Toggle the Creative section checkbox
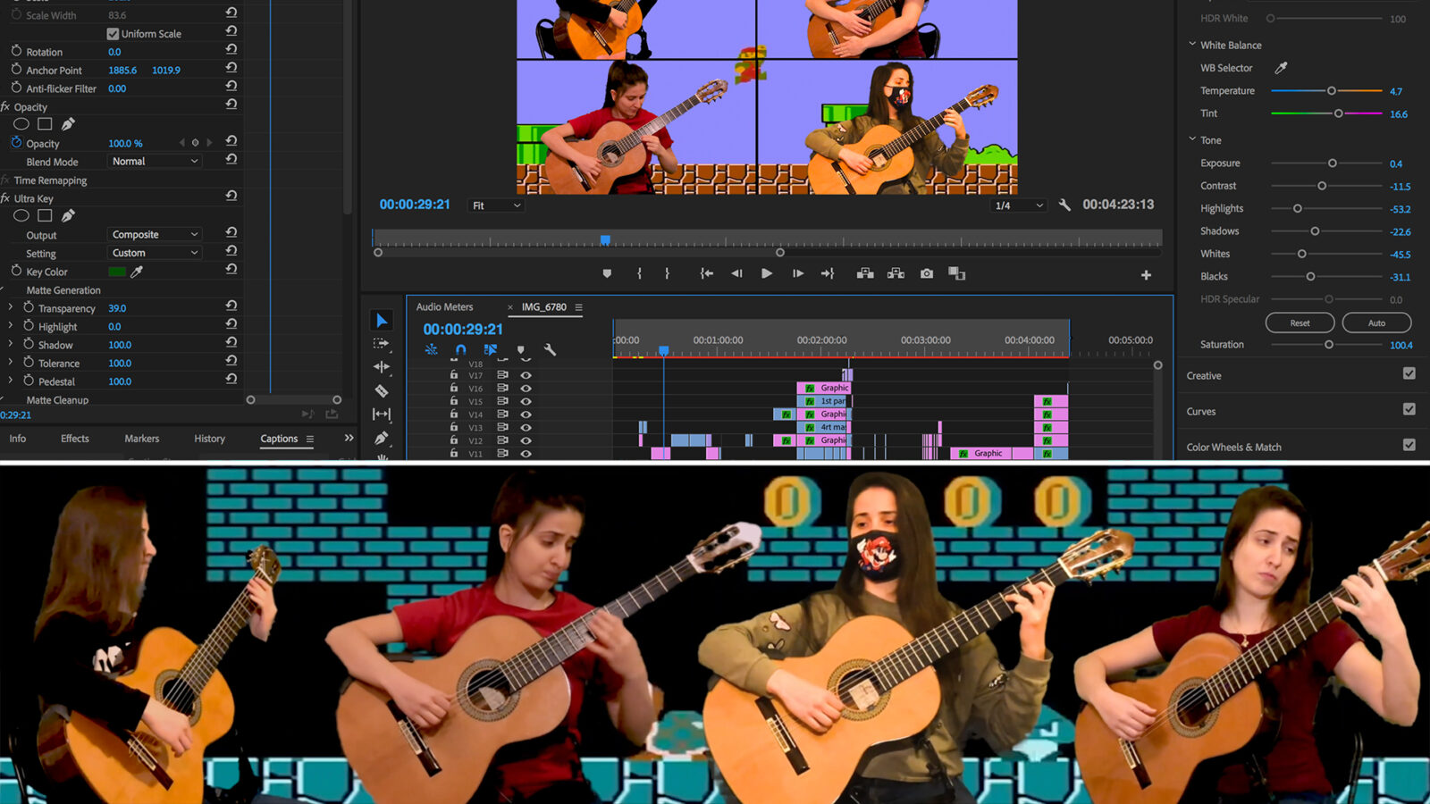1430x804 pixels. click(x=1409, y=373)
